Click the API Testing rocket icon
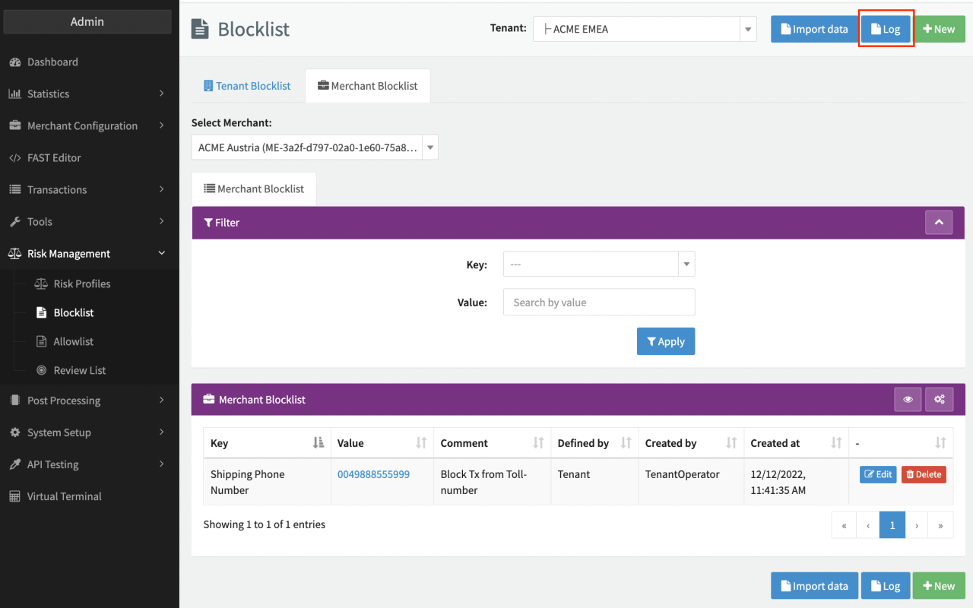973x608 pixels. [14, 464]
